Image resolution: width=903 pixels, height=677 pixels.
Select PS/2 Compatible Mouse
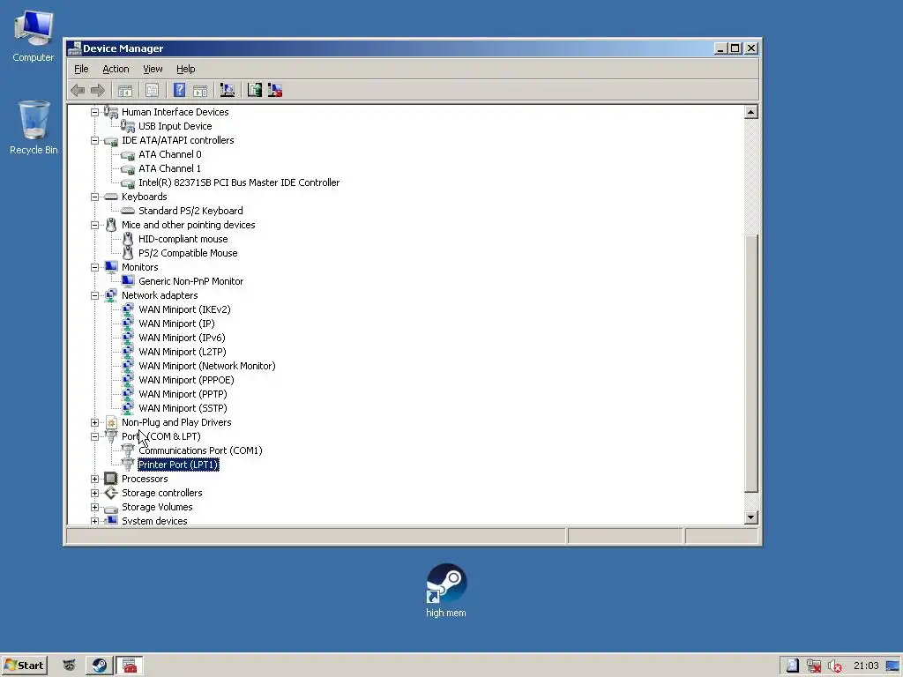(188, 253)
